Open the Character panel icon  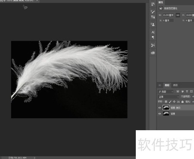coord(153,32)
